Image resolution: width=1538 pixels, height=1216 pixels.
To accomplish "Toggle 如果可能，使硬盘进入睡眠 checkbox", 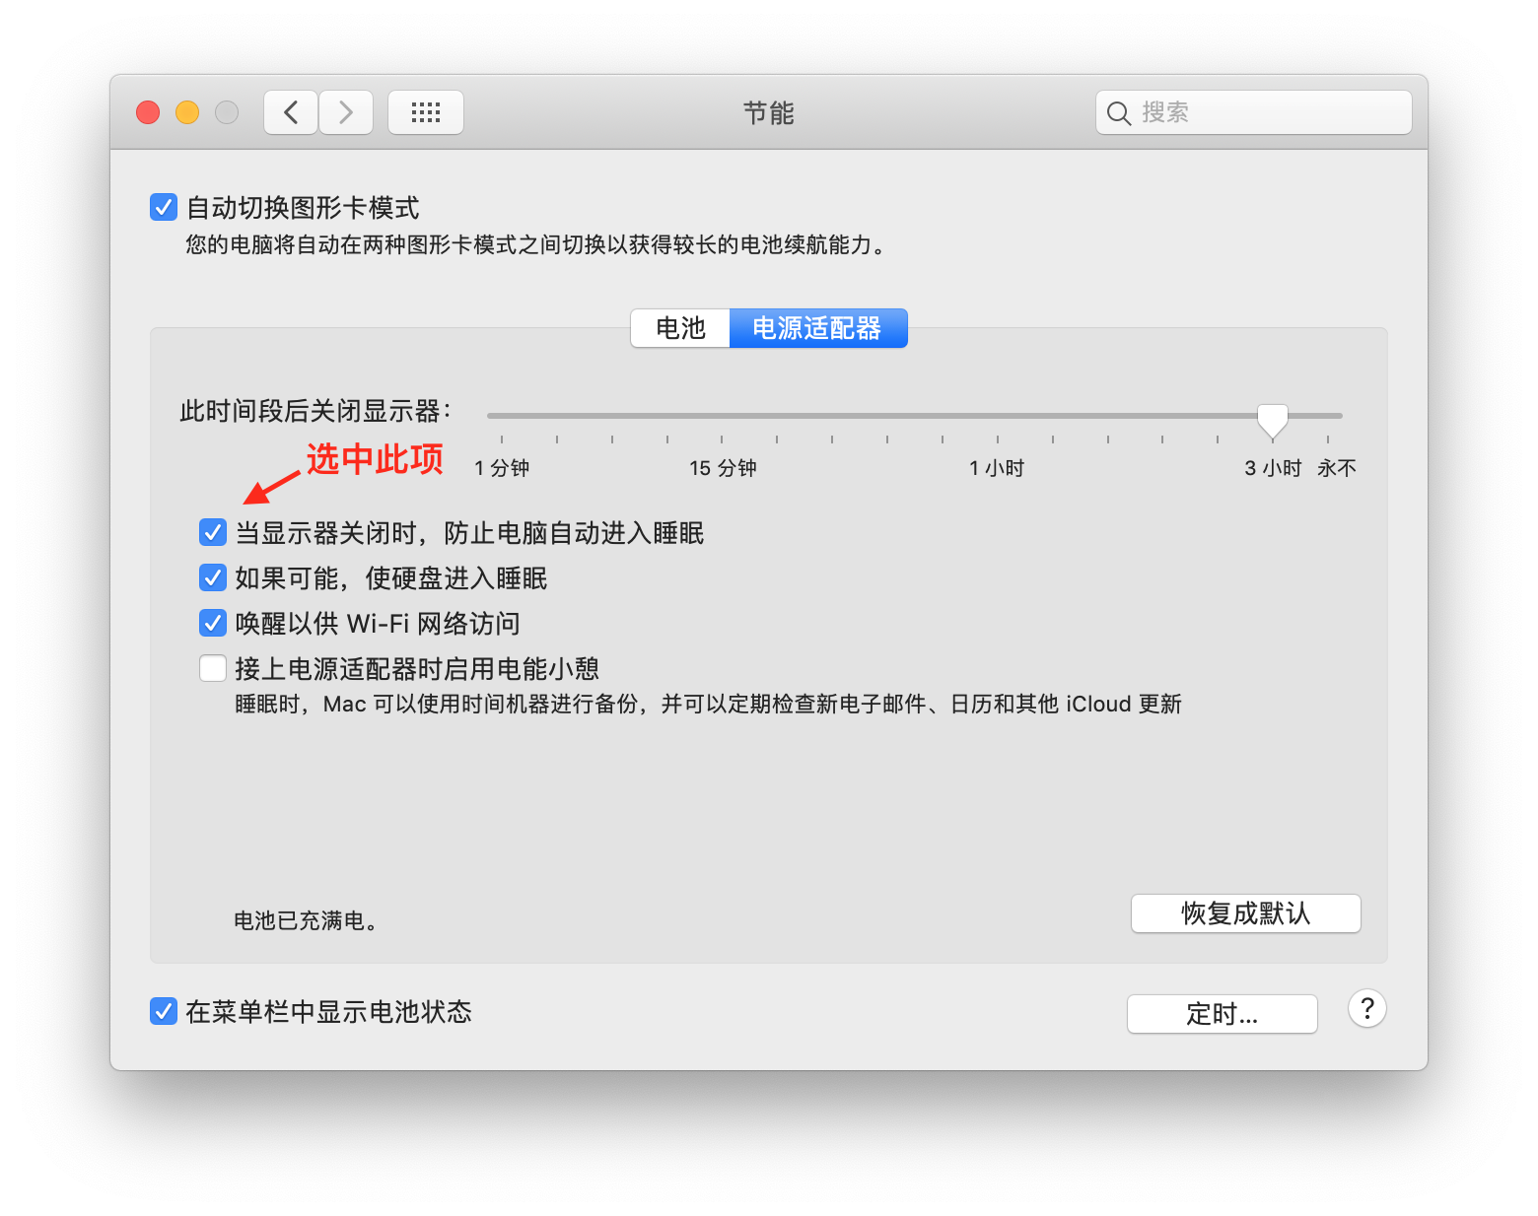I will click(x=213, y=577).
